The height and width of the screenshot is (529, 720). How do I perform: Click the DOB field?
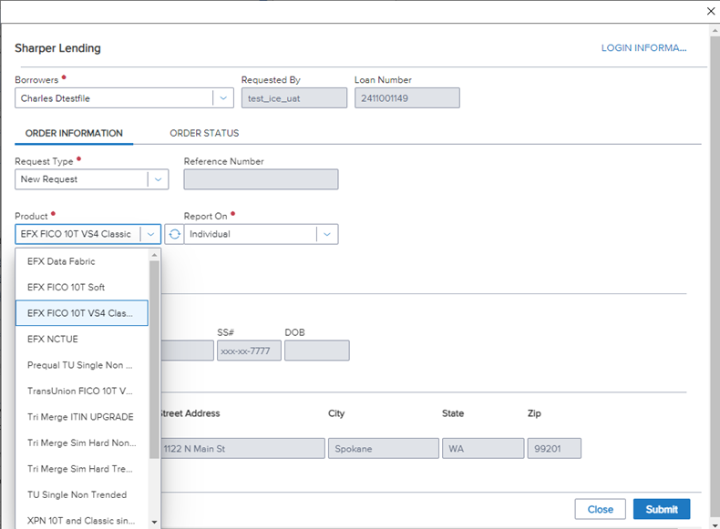pyautogui.click(x=317, y=351)
